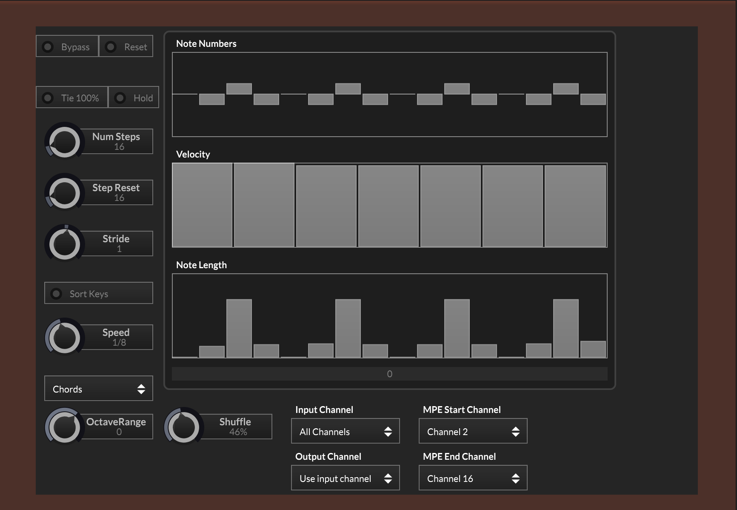Click the Speed value 1/8
This screenshot has height=510, width=737.
coord(119,343)
